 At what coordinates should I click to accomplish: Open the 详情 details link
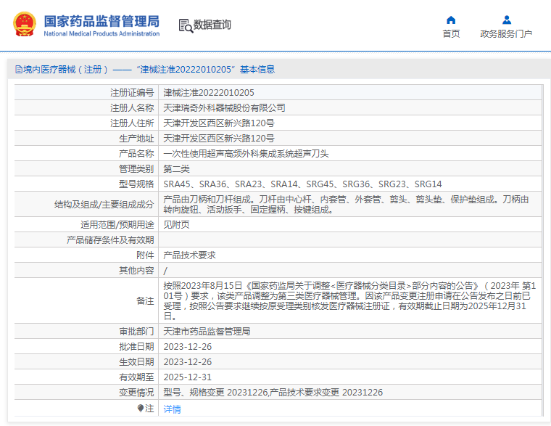pos(173,409)
